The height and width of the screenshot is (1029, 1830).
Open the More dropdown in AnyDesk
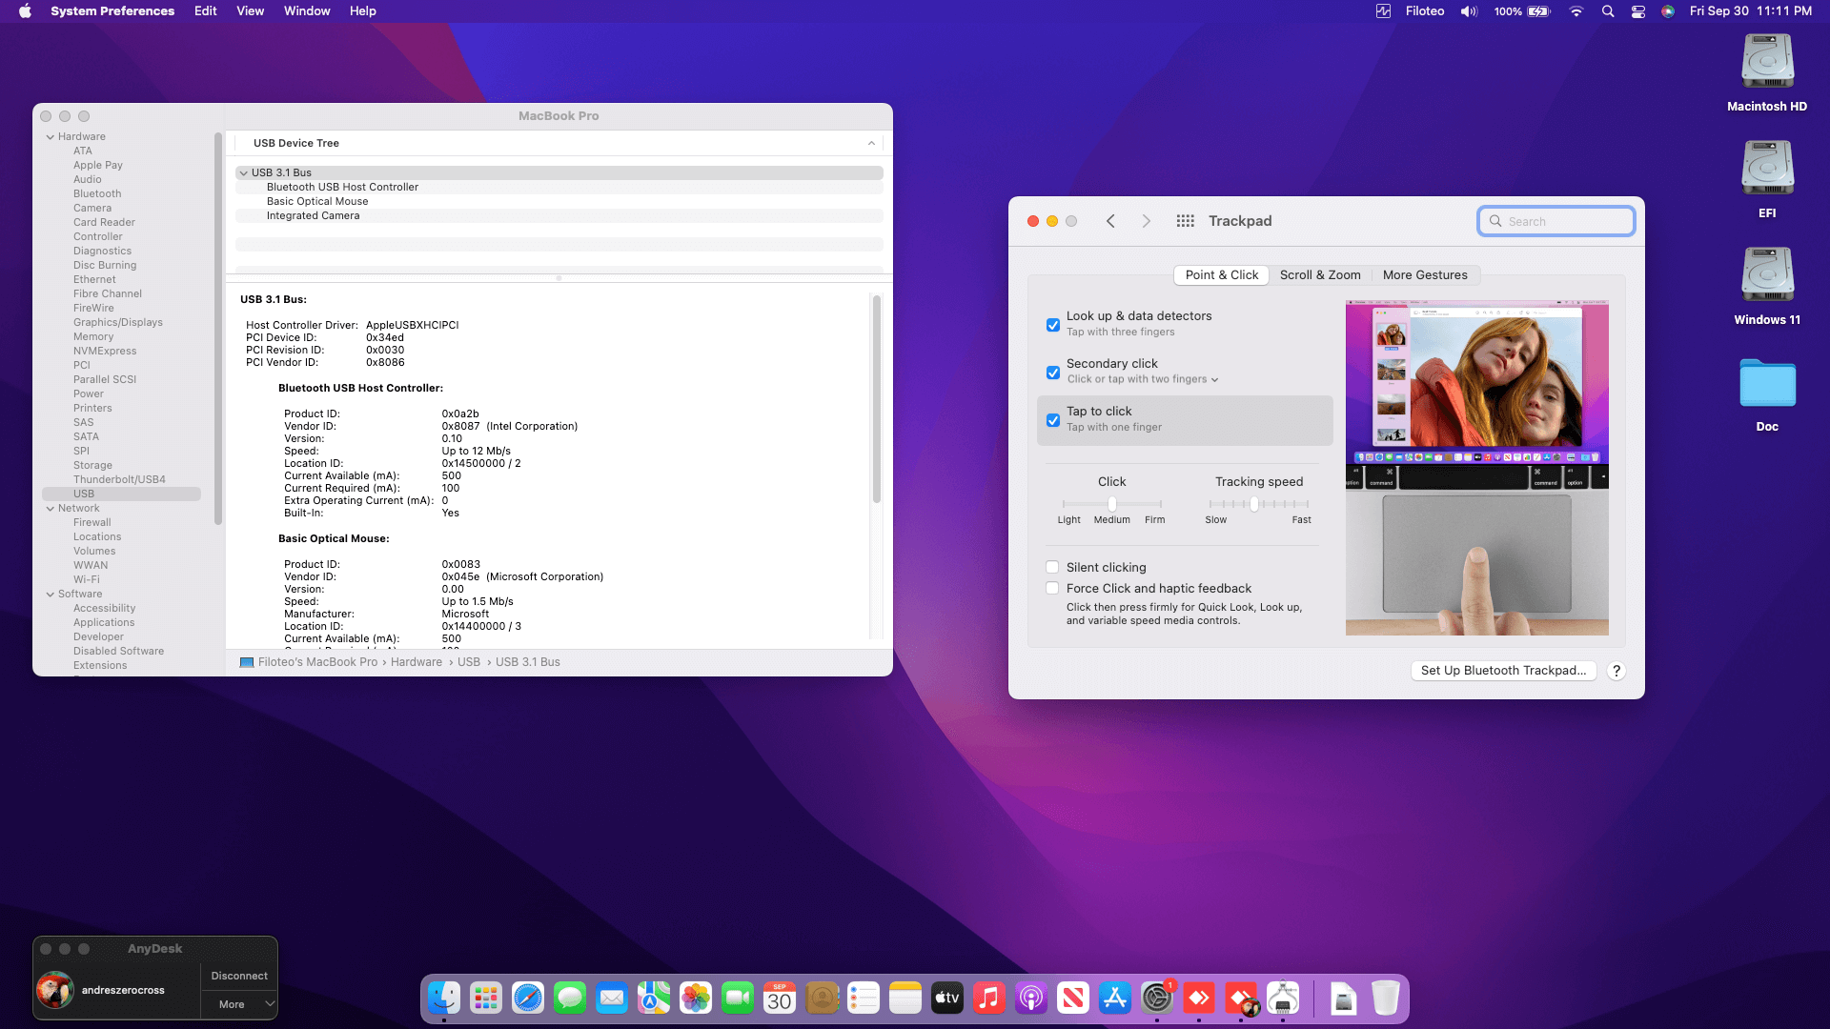click(239, 1004)
